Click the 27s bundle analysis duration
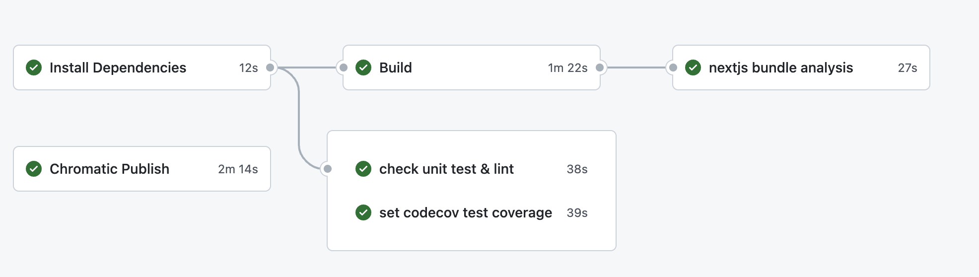This screenshot has height=277, width=979. pos(908,68)
